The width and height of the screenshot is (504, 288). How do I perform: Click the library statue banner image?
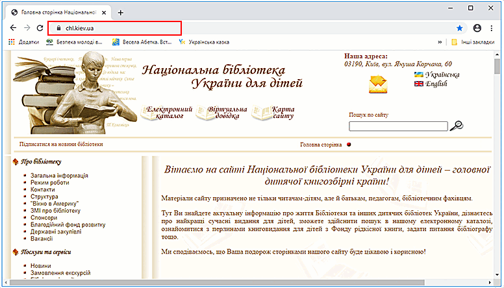pyautogui.click(x=75, y=93)
